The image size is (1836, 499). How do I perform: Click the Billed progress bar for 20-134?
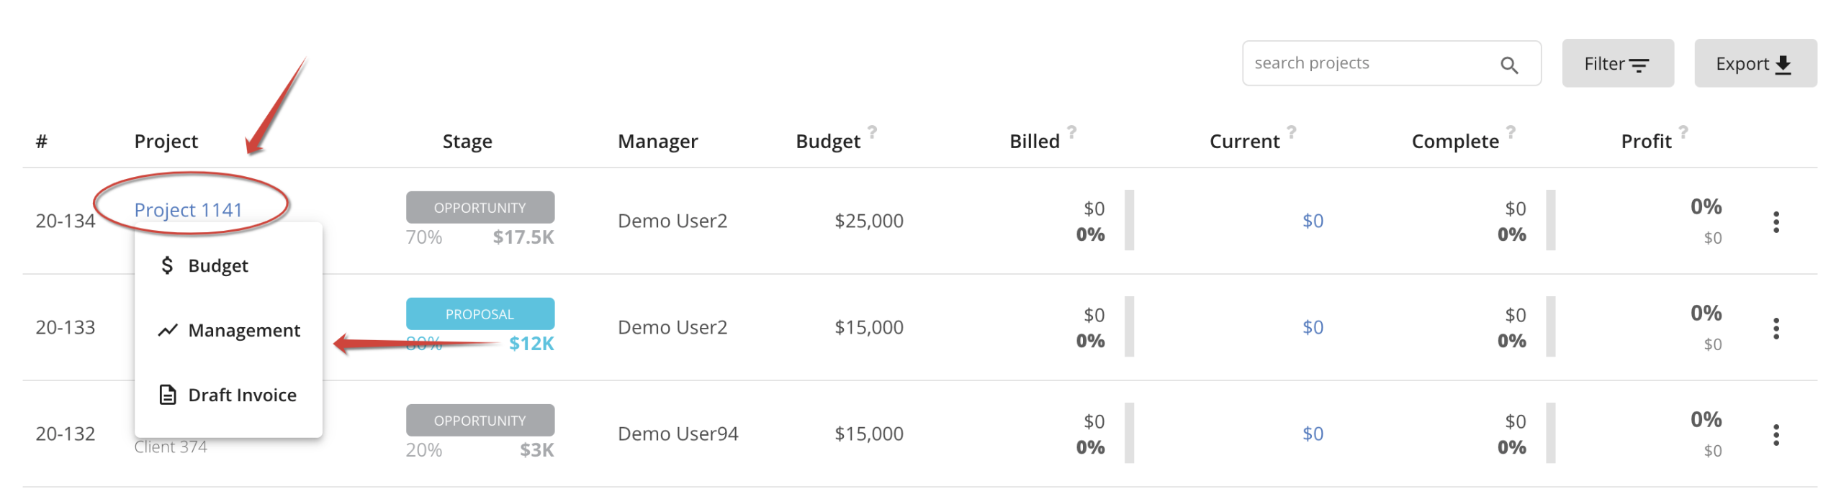[1128, 220]
